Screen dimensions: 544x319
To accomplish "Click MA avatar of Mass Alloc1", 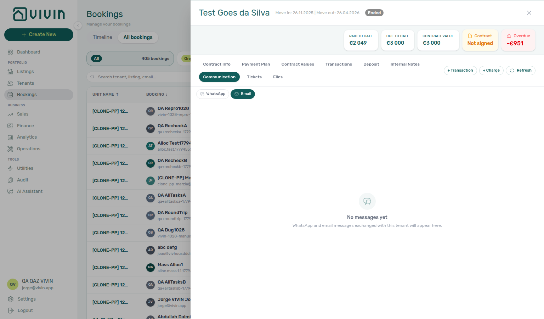I will tap(151, 267).
